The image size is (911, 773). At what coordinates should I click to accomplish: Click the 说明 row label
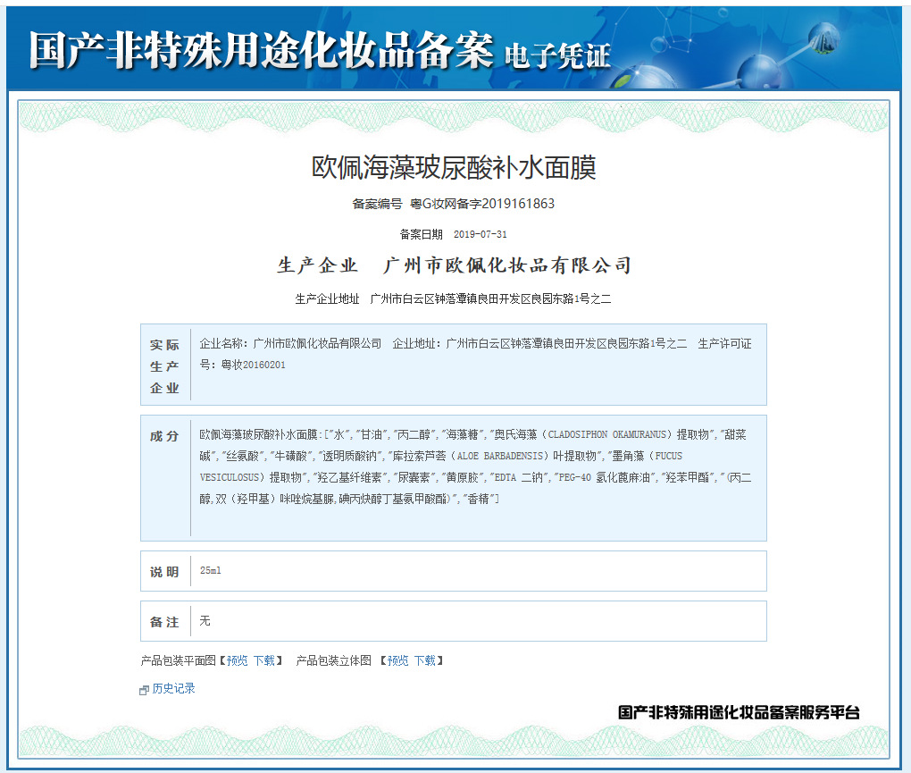[164, 572]
